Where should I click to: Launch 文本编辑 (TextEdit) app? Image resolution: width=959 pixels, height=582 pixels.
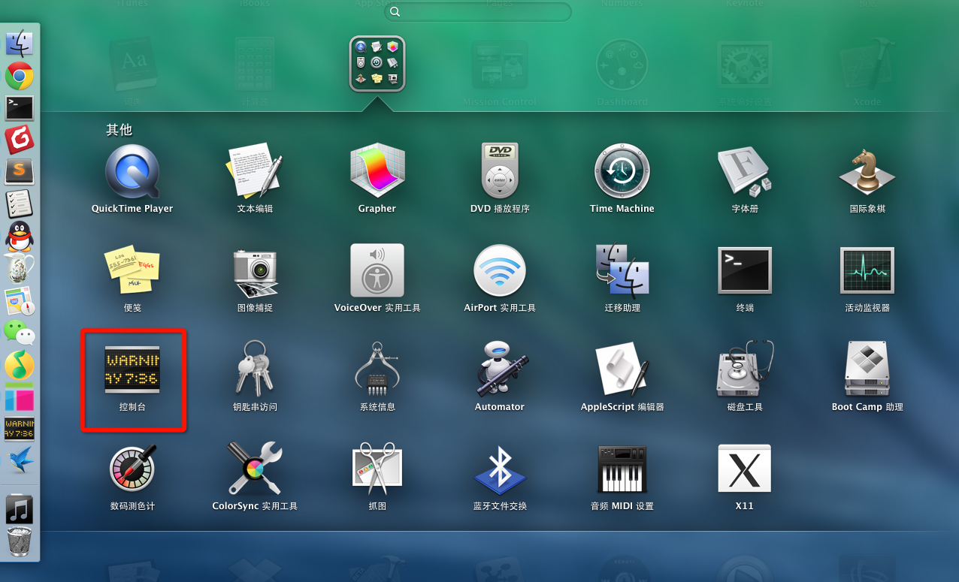click(x=255, y=171)
